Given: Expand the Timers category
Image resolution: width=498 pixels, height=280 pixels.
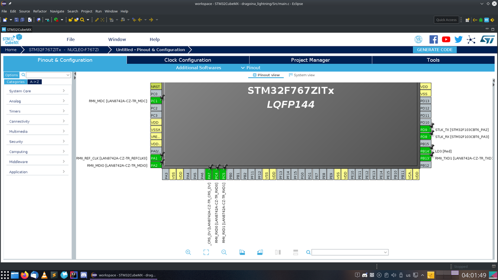Looking at the screenshot, I should tap(37, 111).
